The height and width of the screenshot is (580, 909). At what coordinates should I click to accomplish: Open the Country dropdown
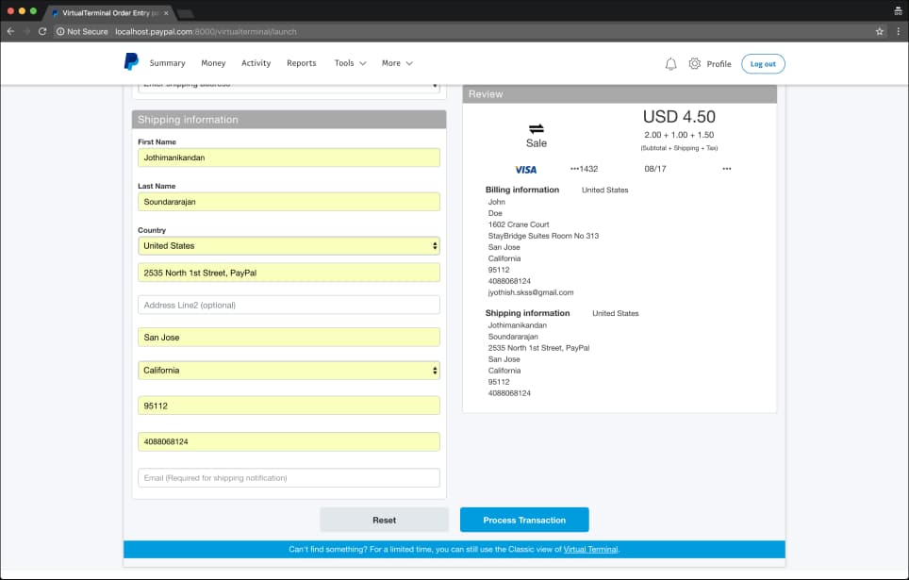289,246
